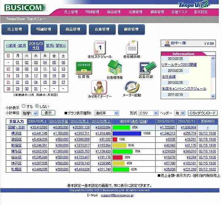
Task: Open the 形式 CSV format dropdown
Action: pos(149,113)
